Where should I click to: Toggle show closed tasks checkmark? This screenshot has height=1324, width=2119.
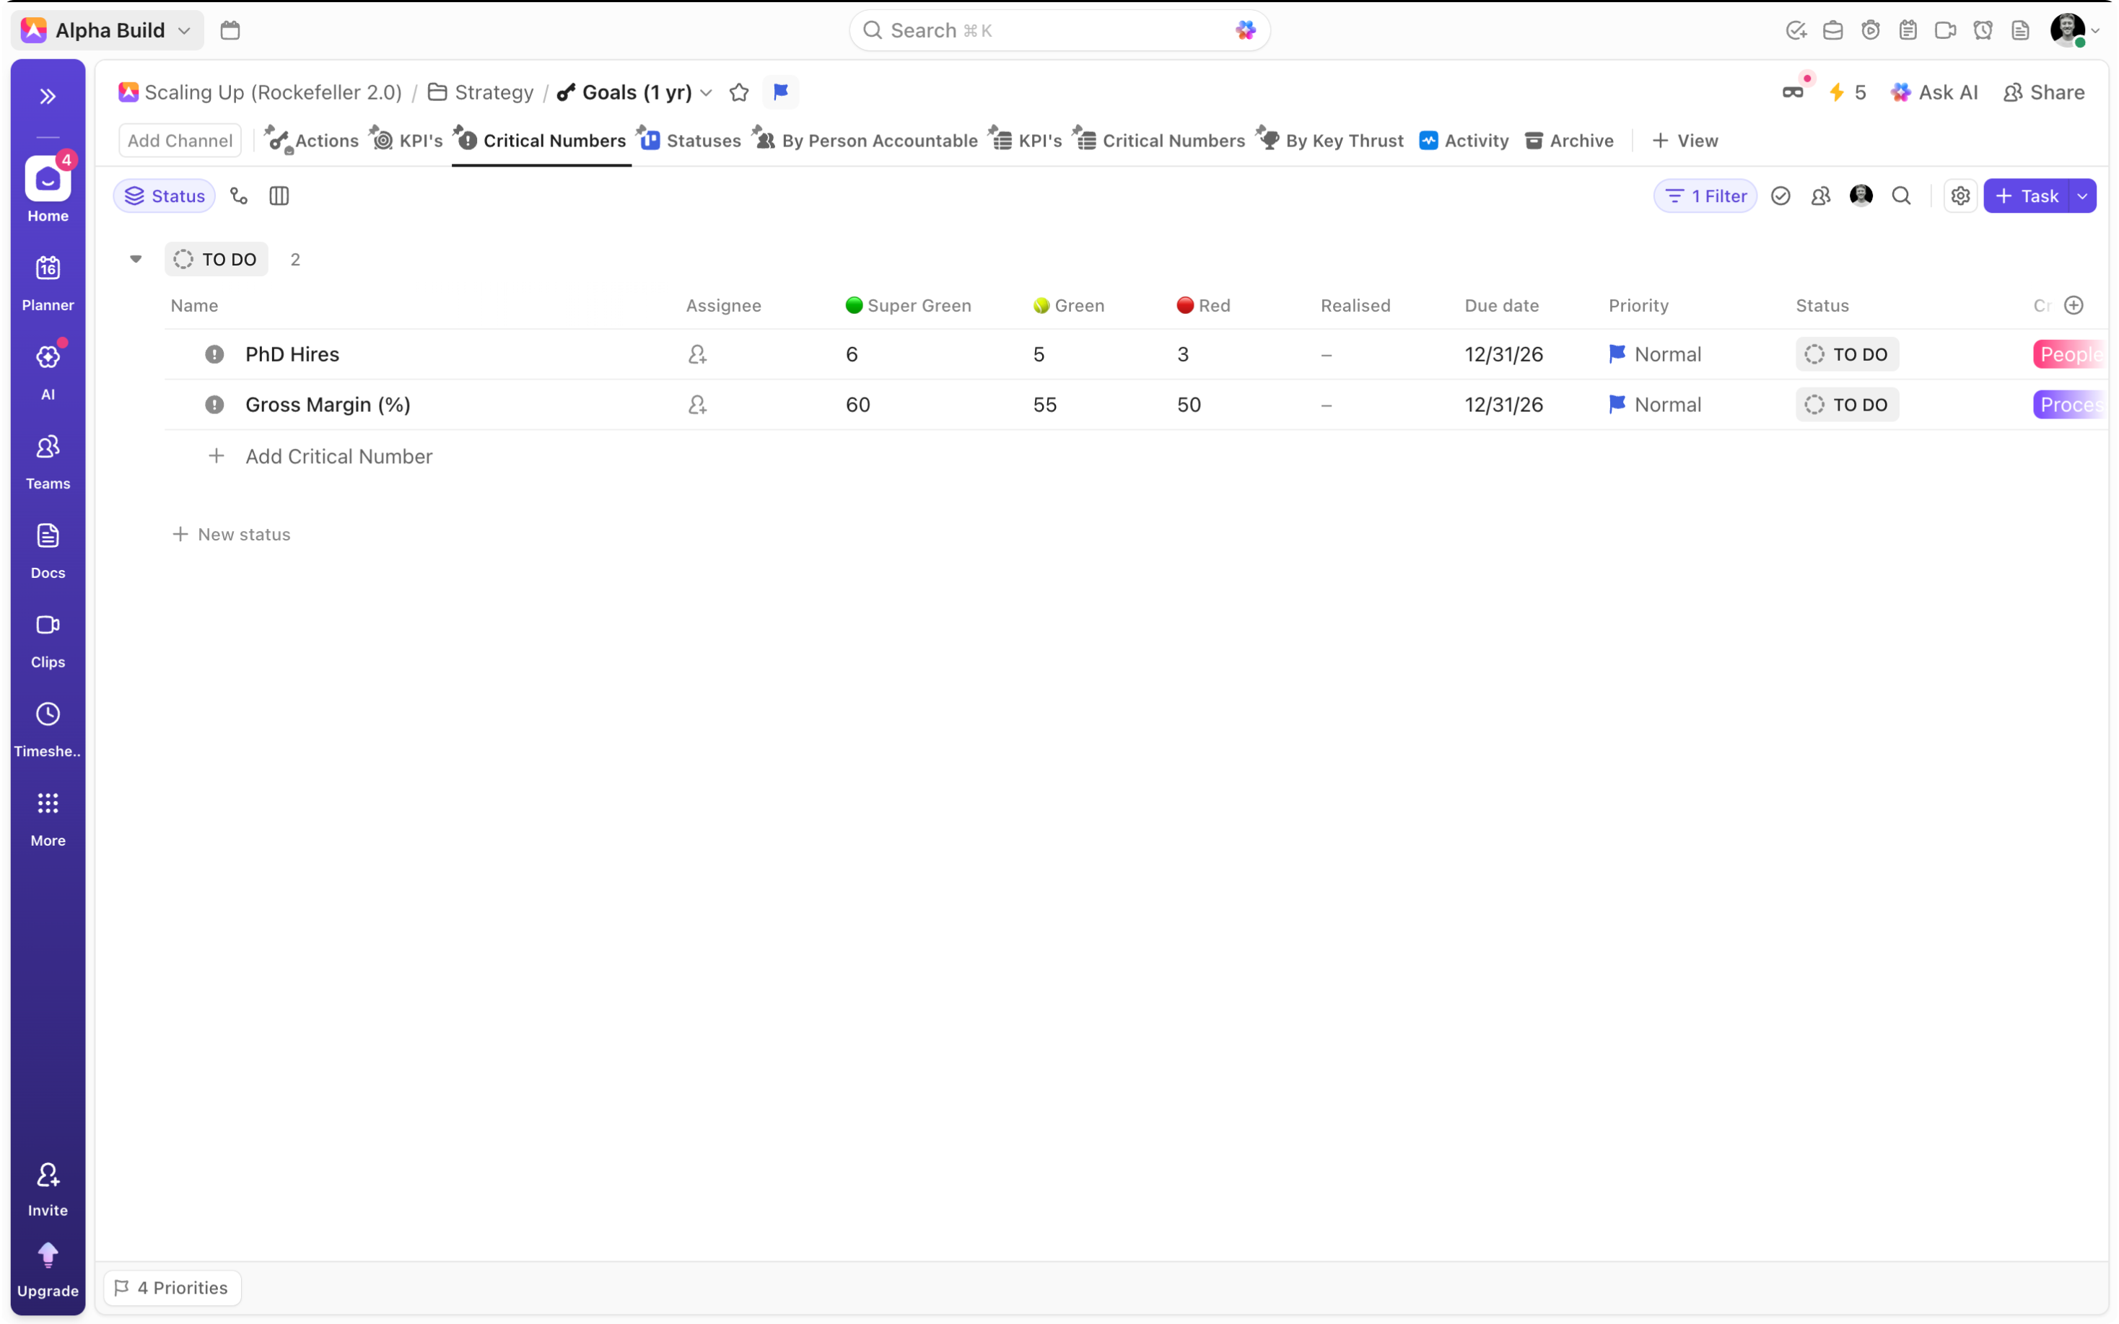pos(1780,196)
